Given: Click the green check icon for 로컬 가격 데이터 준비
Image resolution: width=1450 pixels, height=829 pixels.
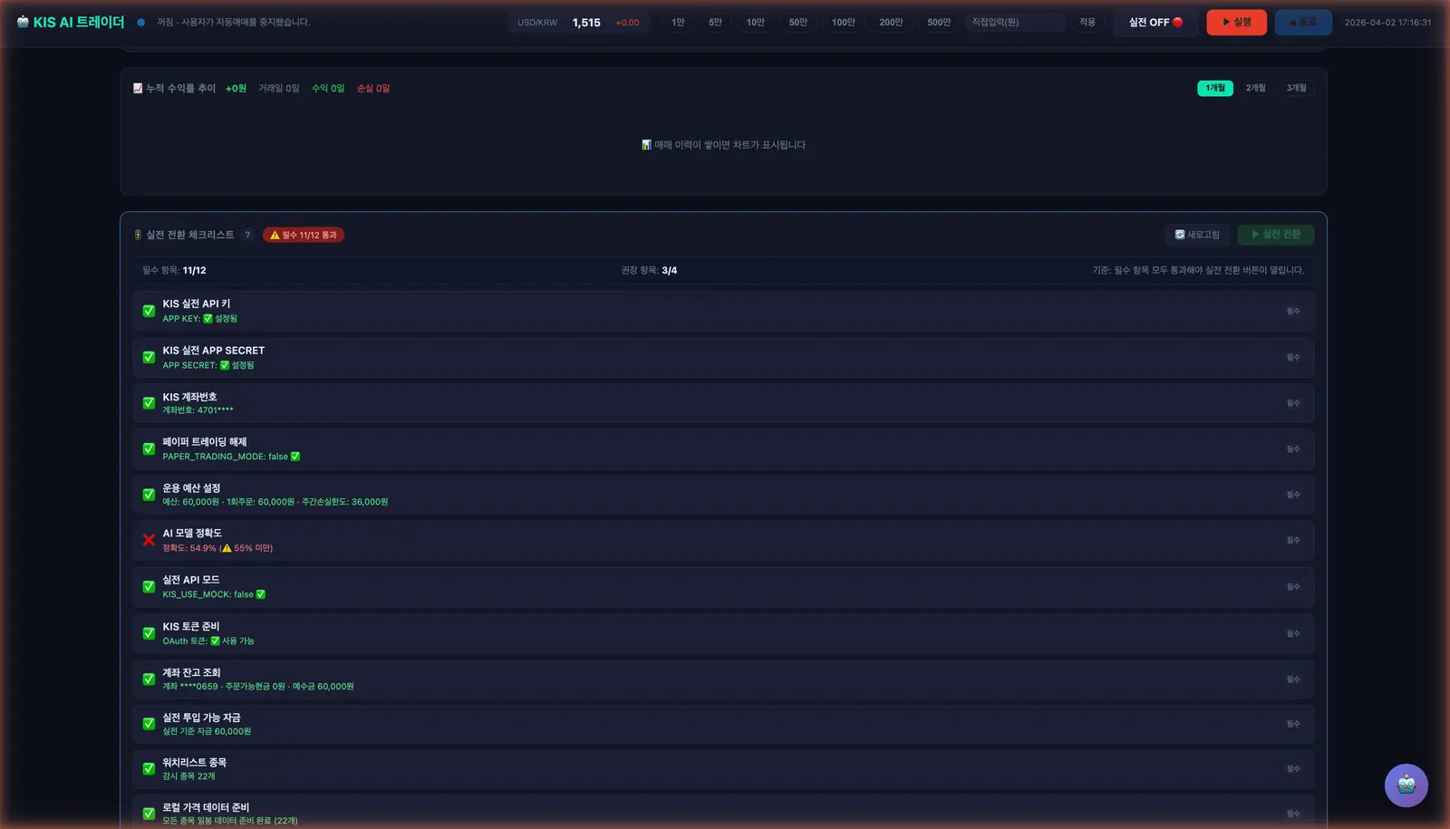Looking at the screenshot, I should tap(149, 814).
